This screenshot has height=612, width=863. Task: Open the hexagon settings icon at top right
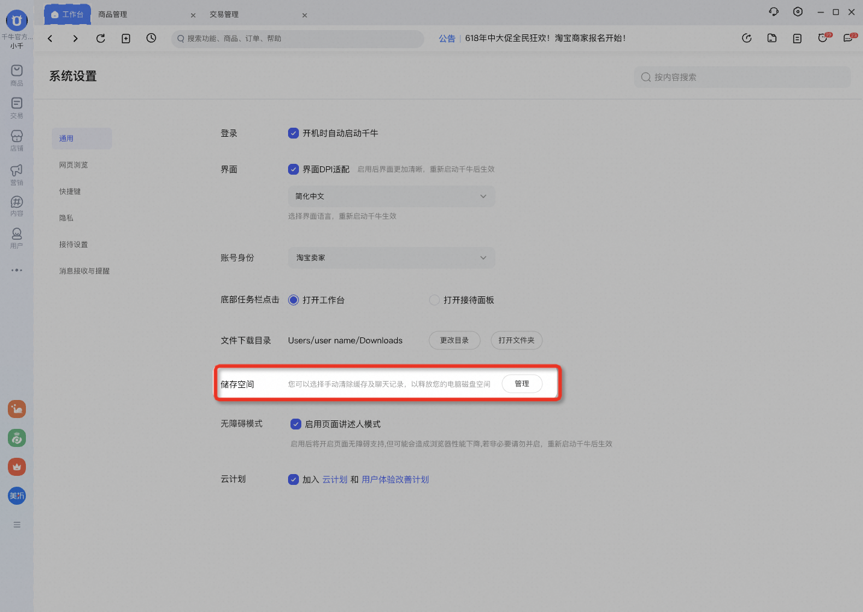click(798, 11)
